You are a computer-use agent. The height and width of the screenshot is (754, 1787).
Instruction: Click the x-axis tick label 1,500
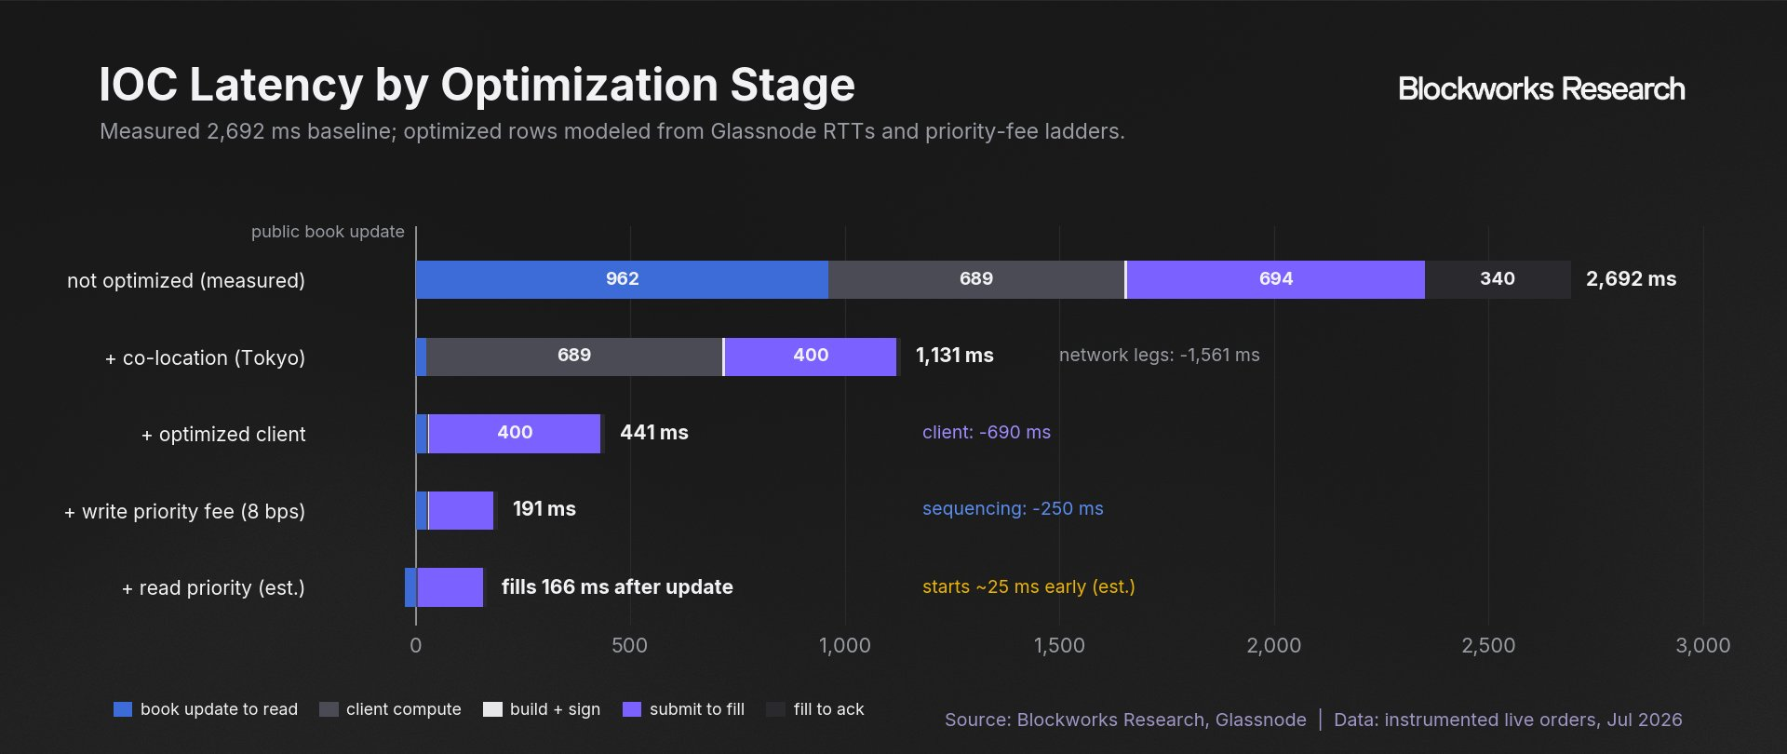[1059, 646]
